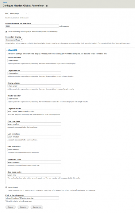Screen dimensions: 135x213
Task: Click the Cancel button
Action: (x=23, y=207)
